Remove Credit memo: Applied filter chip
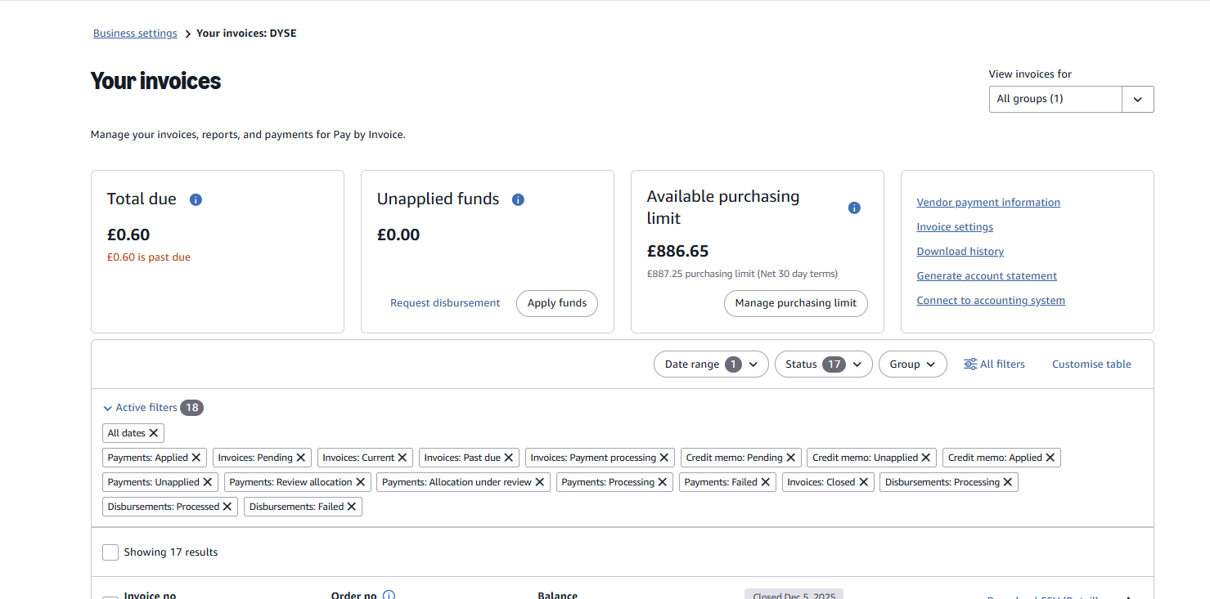The image size is (1210, 599). (1050, 458)
